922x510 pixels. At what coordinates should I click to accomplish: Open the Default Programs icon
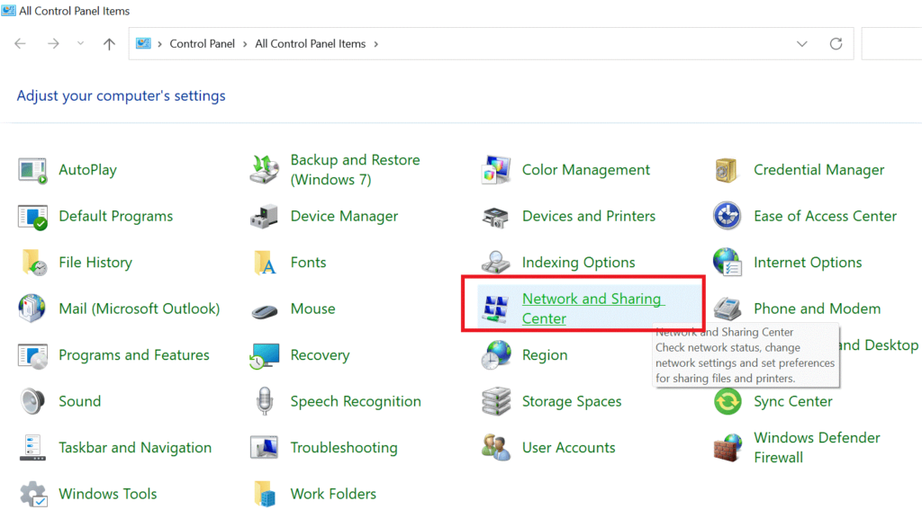point(32,217)
